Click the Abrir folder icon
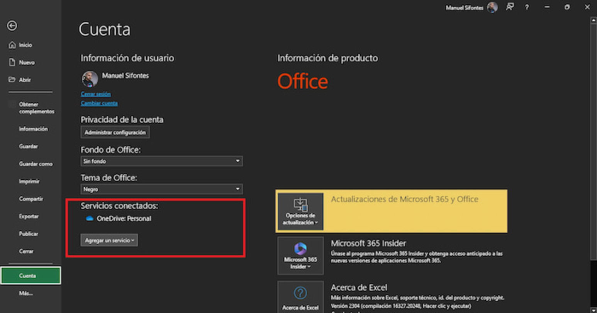597x313 pixels. coord(12,80)
